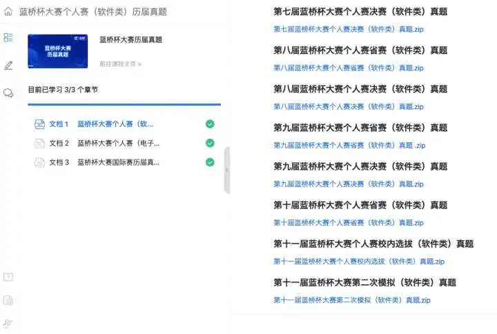The image size is (497, 334).
Task: Download 第十一届个人赛校内选拔 zip file
Action: (x=359, y=262)
